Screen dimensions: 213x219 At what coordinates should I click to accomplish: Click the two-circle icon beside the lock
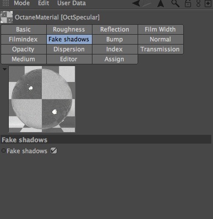[198, 3]
